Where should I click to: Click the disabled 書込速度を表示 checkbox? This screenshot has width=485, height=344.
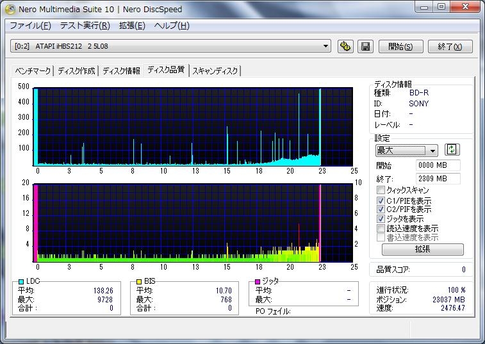pyautogui.click(x=381, y=238)
